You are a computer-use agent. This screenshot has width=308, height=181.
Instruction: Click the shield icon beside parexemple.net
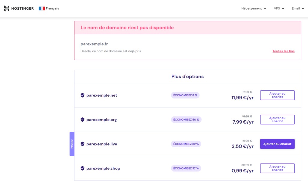82,95
